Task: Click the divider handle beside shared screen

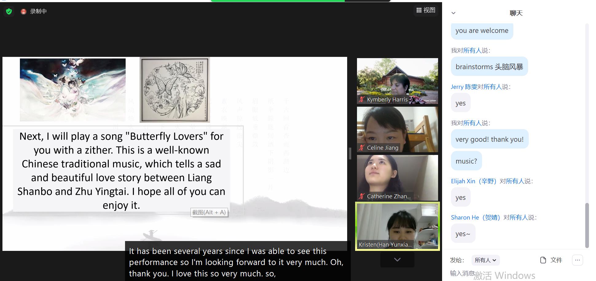Action: (x=350, y=153)
